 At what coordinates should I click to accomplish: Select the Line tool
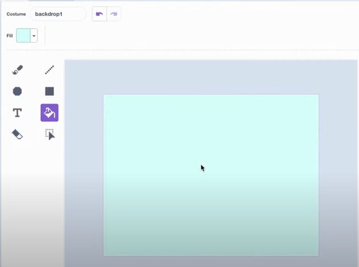[x=50, y=70]
